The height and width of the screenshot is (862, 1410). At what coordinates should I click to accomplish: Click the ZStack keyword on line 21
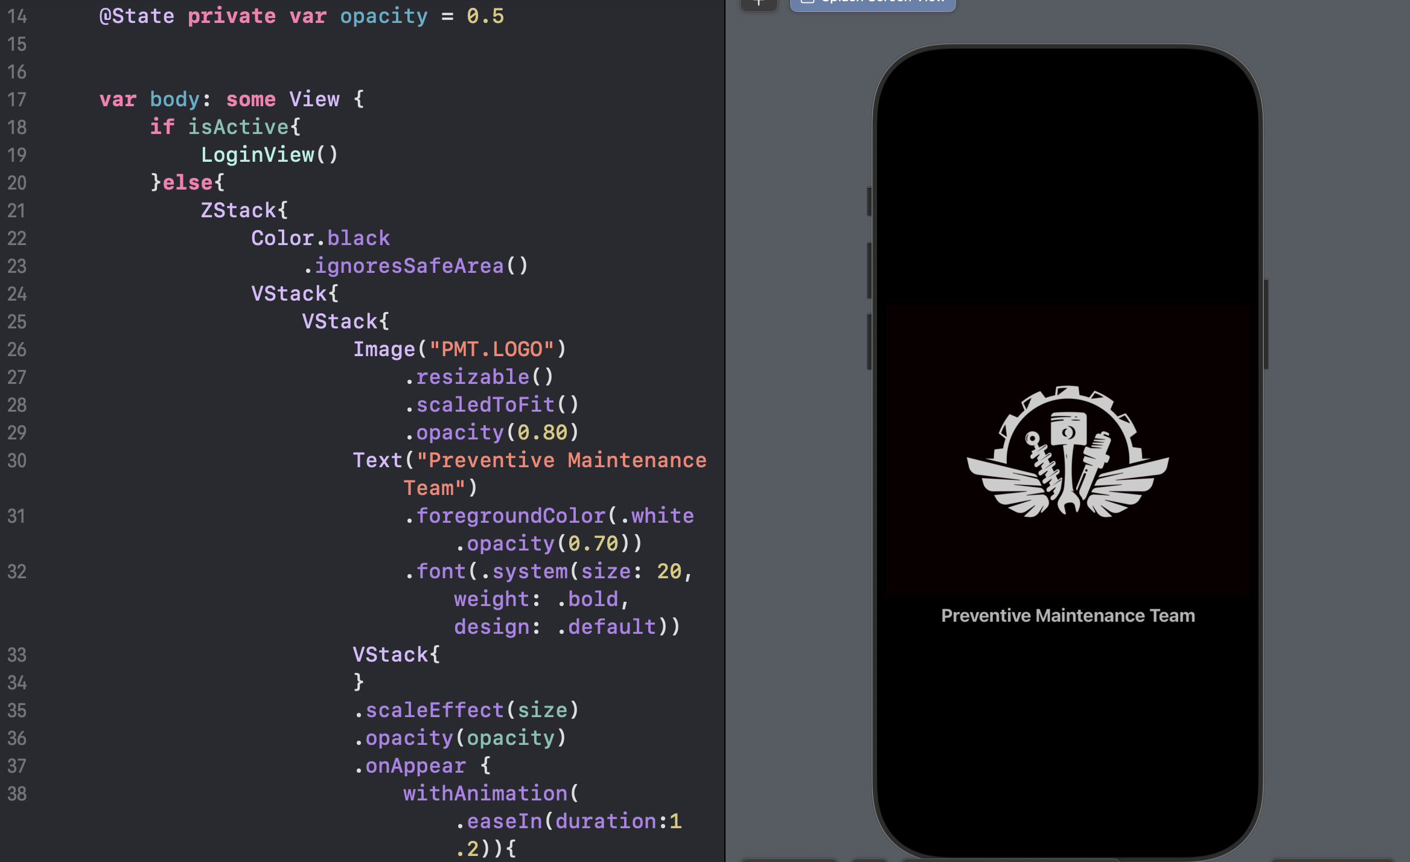pos(238,211)
